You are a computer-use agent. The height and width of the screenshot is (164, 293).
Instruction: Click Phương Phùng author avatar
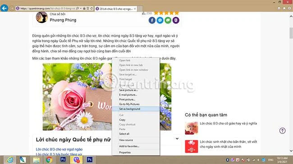click(x=41, y=18)
